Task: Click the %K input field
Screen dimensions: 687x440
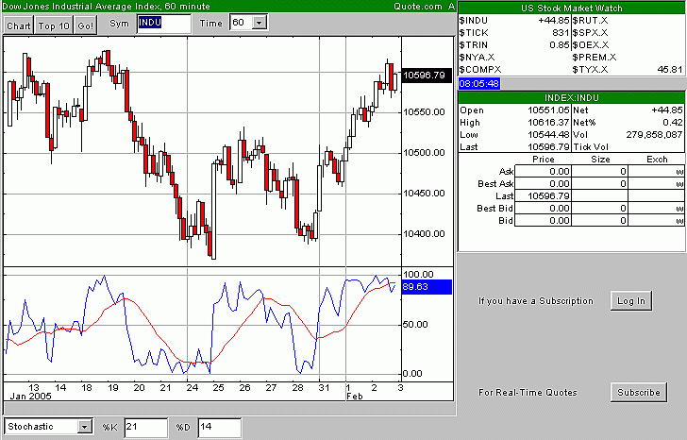Action: tap(146, 428)
